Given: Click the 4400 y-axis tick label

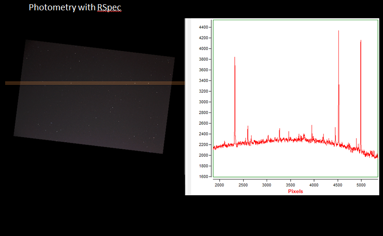Looking at the screenshot, I should (203, 27).
